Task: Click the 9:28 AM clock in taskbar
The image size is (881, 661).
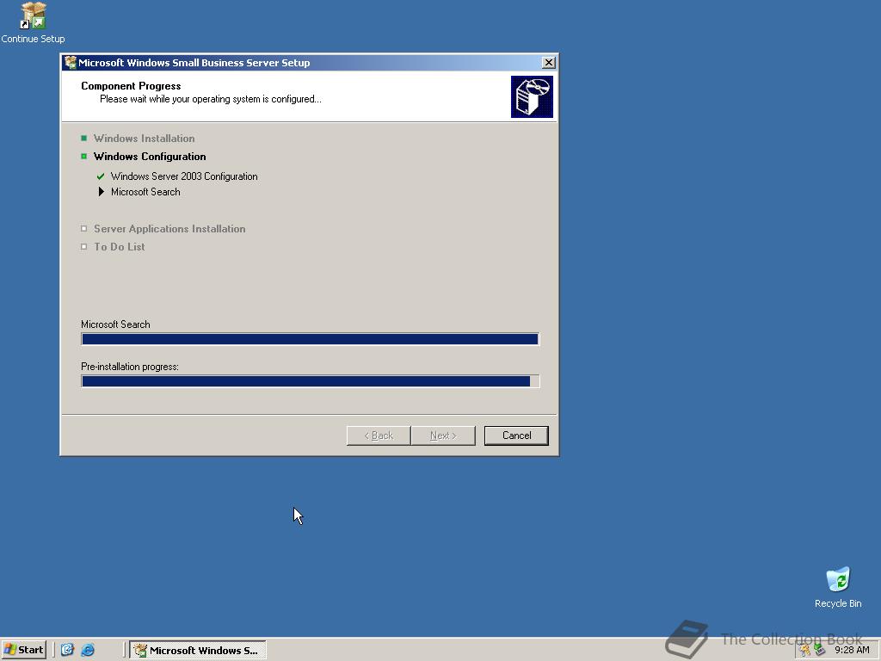Action: [852, 651]
